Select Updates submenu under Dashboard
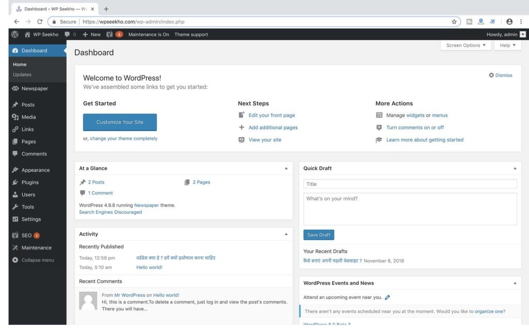 22,74
